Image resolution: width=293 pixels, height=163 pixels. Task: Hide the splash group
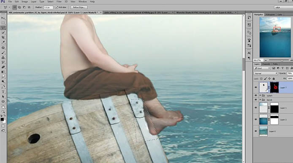pos(256,96)
